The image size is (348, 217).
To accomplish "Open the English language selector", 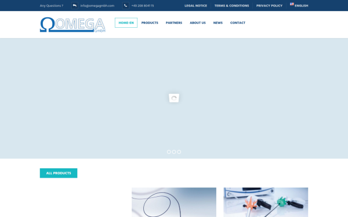I will [299, 6].
